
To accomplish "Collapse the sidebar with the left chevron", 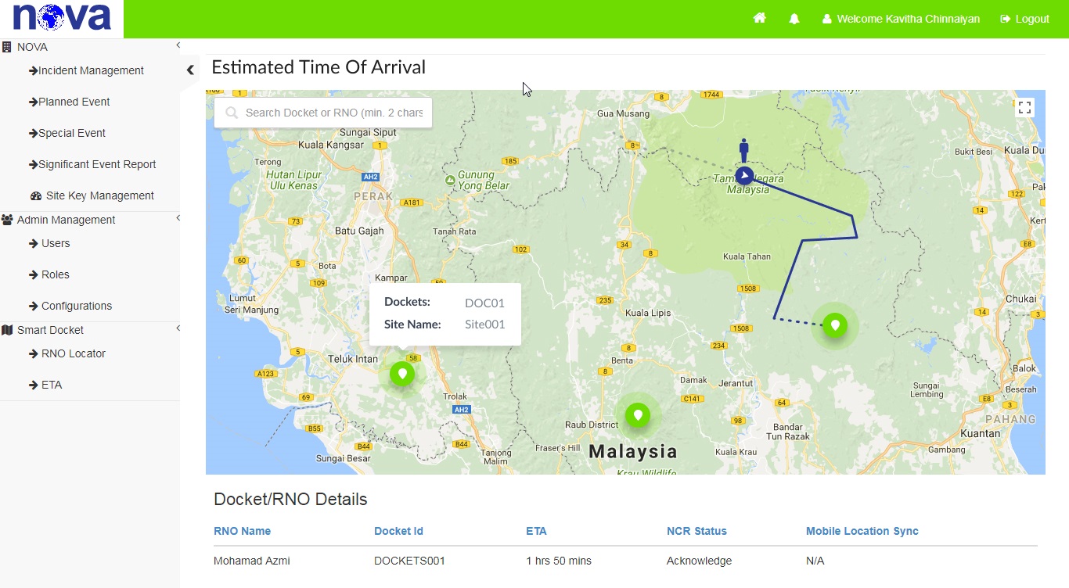I will pyautogui.click(x=190, y=70).
